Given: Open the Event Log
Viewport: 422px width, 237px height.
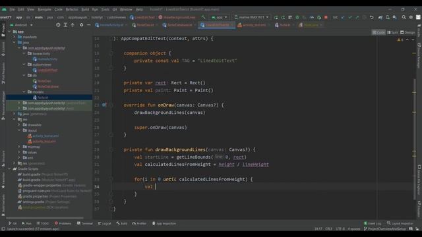Looking at the screenshot, I should (373, 223).
